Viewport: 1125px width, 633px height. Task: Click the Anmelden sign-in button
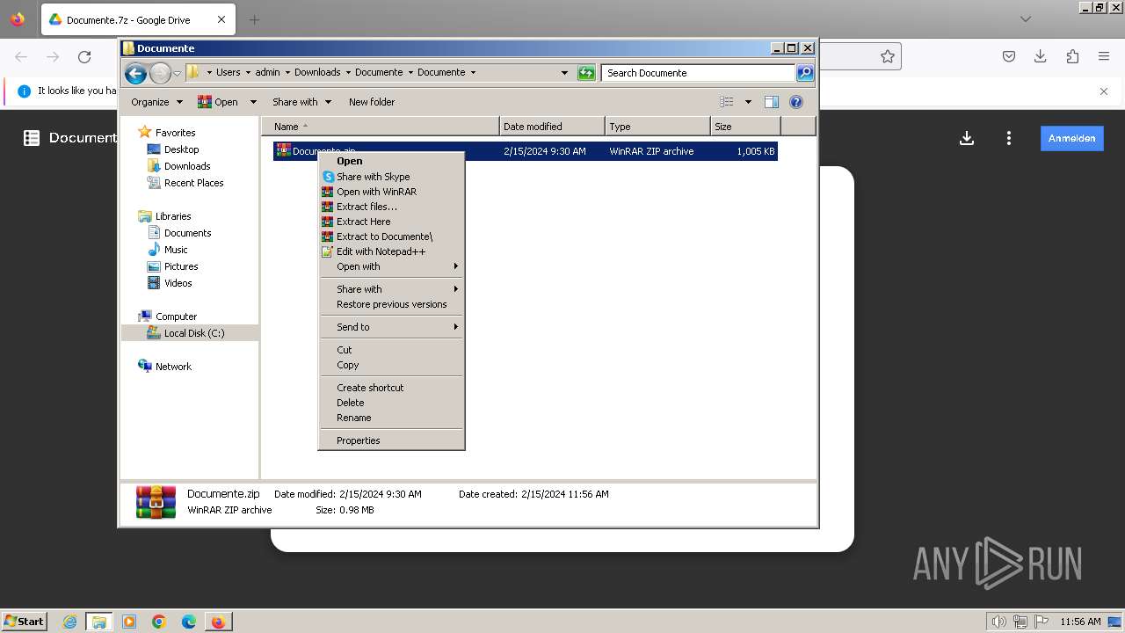1072,138
